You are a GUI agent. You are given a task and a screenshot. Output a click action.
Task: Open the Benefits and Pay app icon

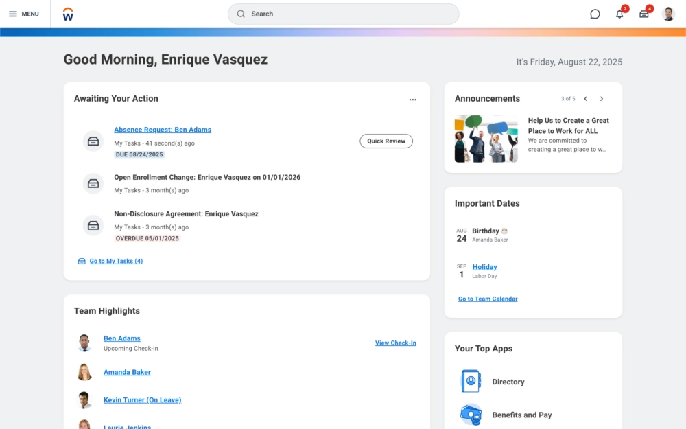[471, 415]
